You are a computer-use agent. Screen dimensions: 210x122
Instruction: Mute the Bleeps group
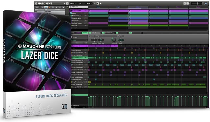coord(85,13)
